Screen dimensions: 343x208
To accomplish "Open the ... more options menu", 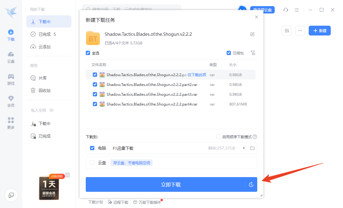I will click(x=300, y=31).
